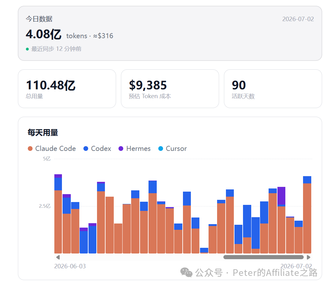Click the 5亿 y-axis label
Image resolution: width=328 pixels, height=286 pixels.
click(x=47, y=159)
